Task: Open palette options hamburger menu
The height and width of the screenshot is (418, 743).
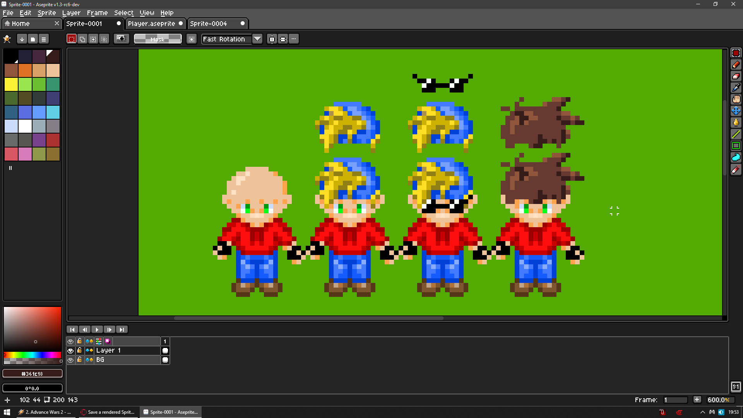Action: [44, 39]
